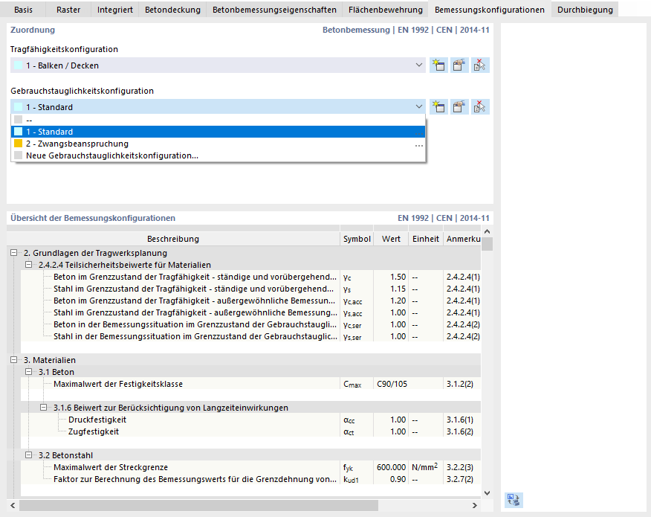Click the remove-assignment icon for Tragfähigkeitskonfiguration
Screen dimensions: 651x517
480,65
